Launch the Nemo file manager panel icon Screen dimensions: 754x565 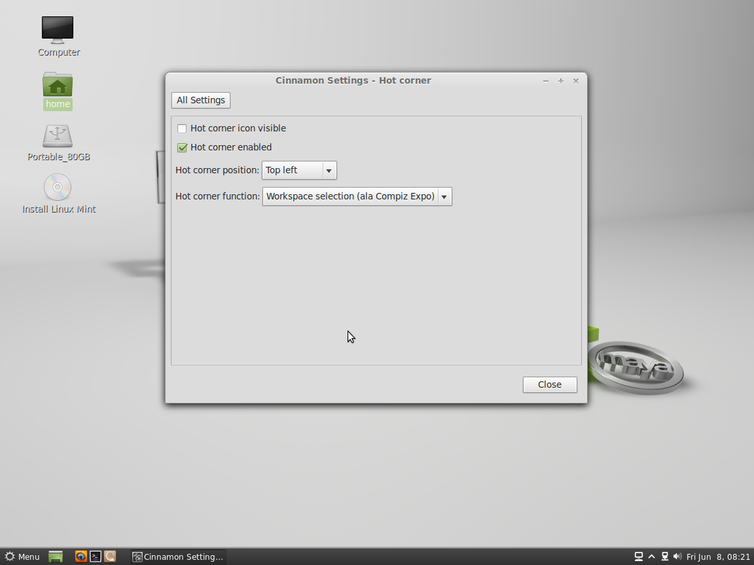110,556
